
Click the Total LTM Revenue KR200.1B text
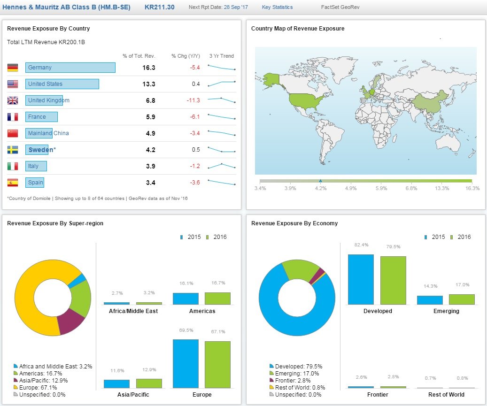point(46,42)
